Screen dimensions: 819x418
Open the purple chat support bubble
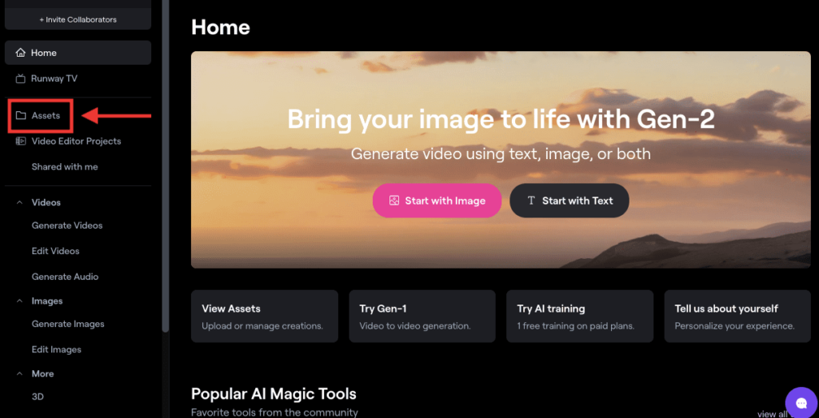[801, 403]
